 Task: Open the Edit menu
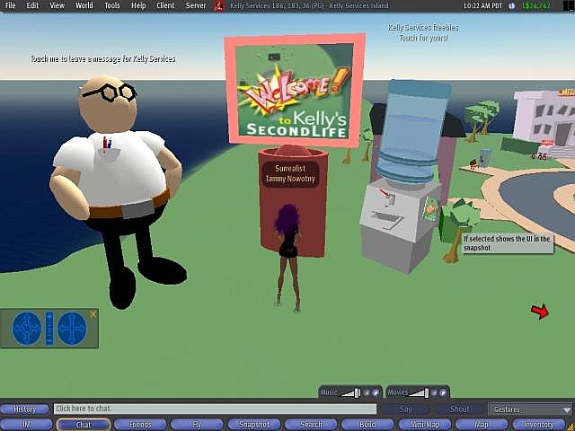[32, 5]
